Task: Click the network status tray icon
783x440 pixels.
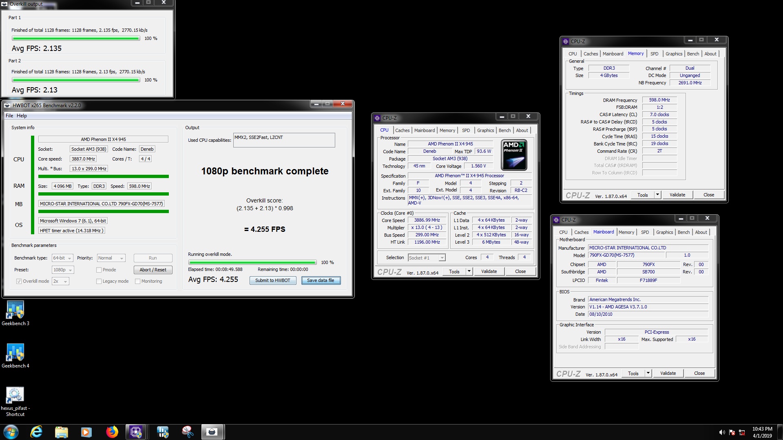Action: pos(742,432)
